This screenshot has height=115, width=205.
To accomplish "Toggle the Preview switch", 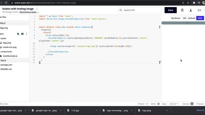I will point(201,104).
